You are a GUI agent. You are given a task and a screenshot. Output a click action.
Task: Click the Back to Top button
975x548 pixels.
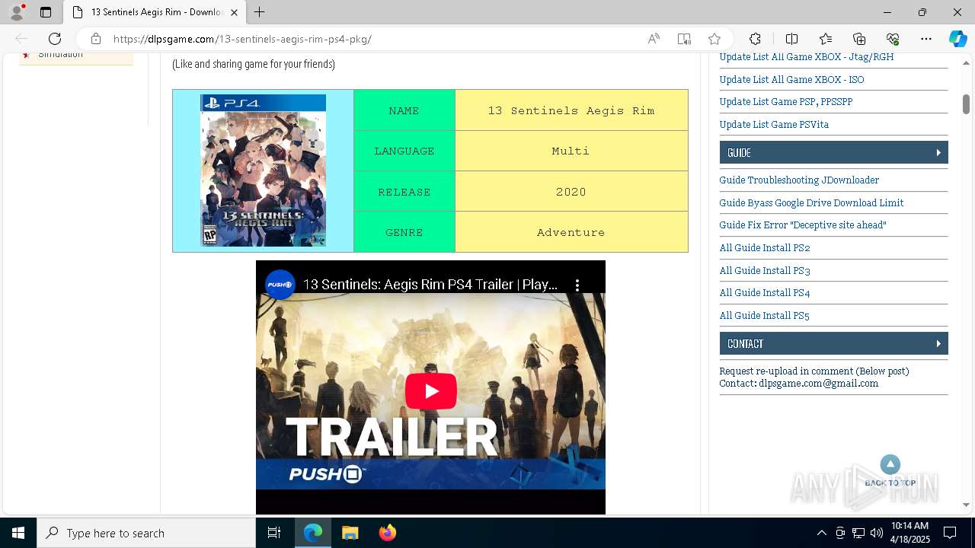click(x=890, y=470)
